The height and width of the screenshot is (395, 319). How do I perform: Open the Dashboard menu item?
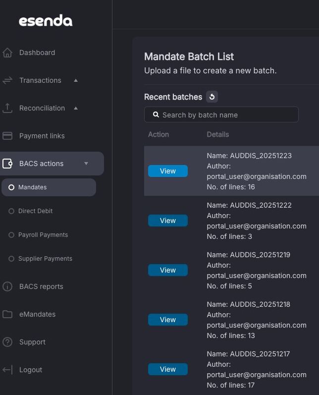[x=37, y=53]
